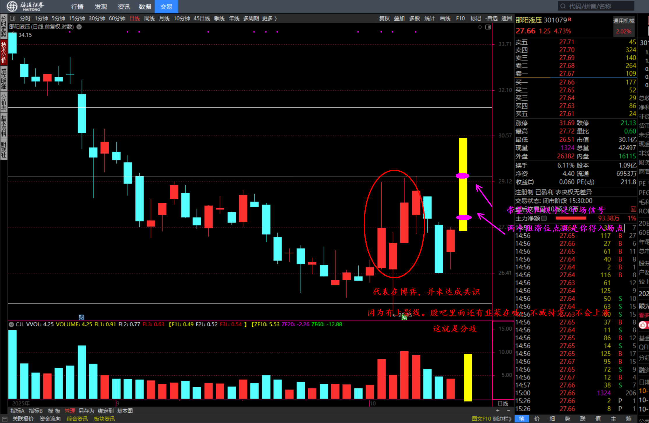Click the tall yellow bar in the volume chart
This screenshot has width=649, height=423.
[x=468, y=377]
